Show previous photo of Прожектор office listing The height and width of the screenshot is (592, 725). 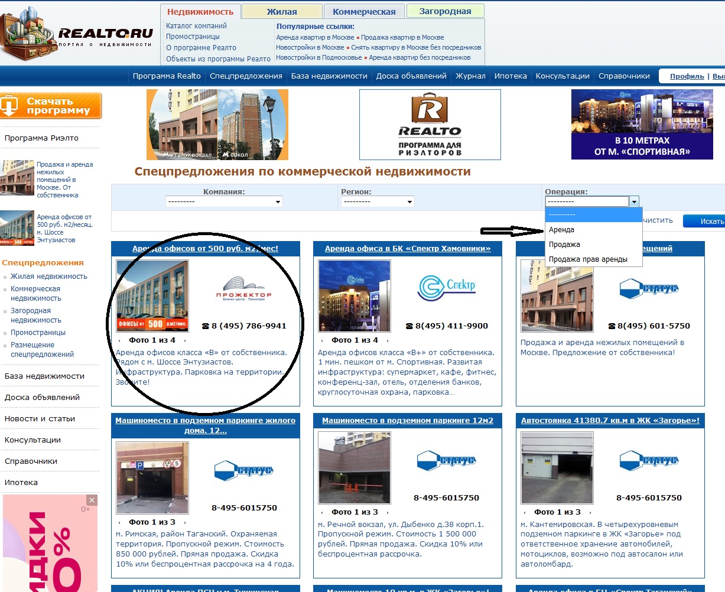[120, 340]
